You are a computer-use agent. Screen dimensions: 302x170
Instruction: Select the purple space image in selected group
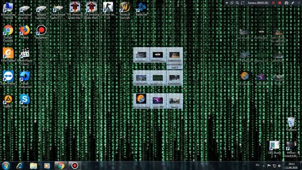point(158,101)
